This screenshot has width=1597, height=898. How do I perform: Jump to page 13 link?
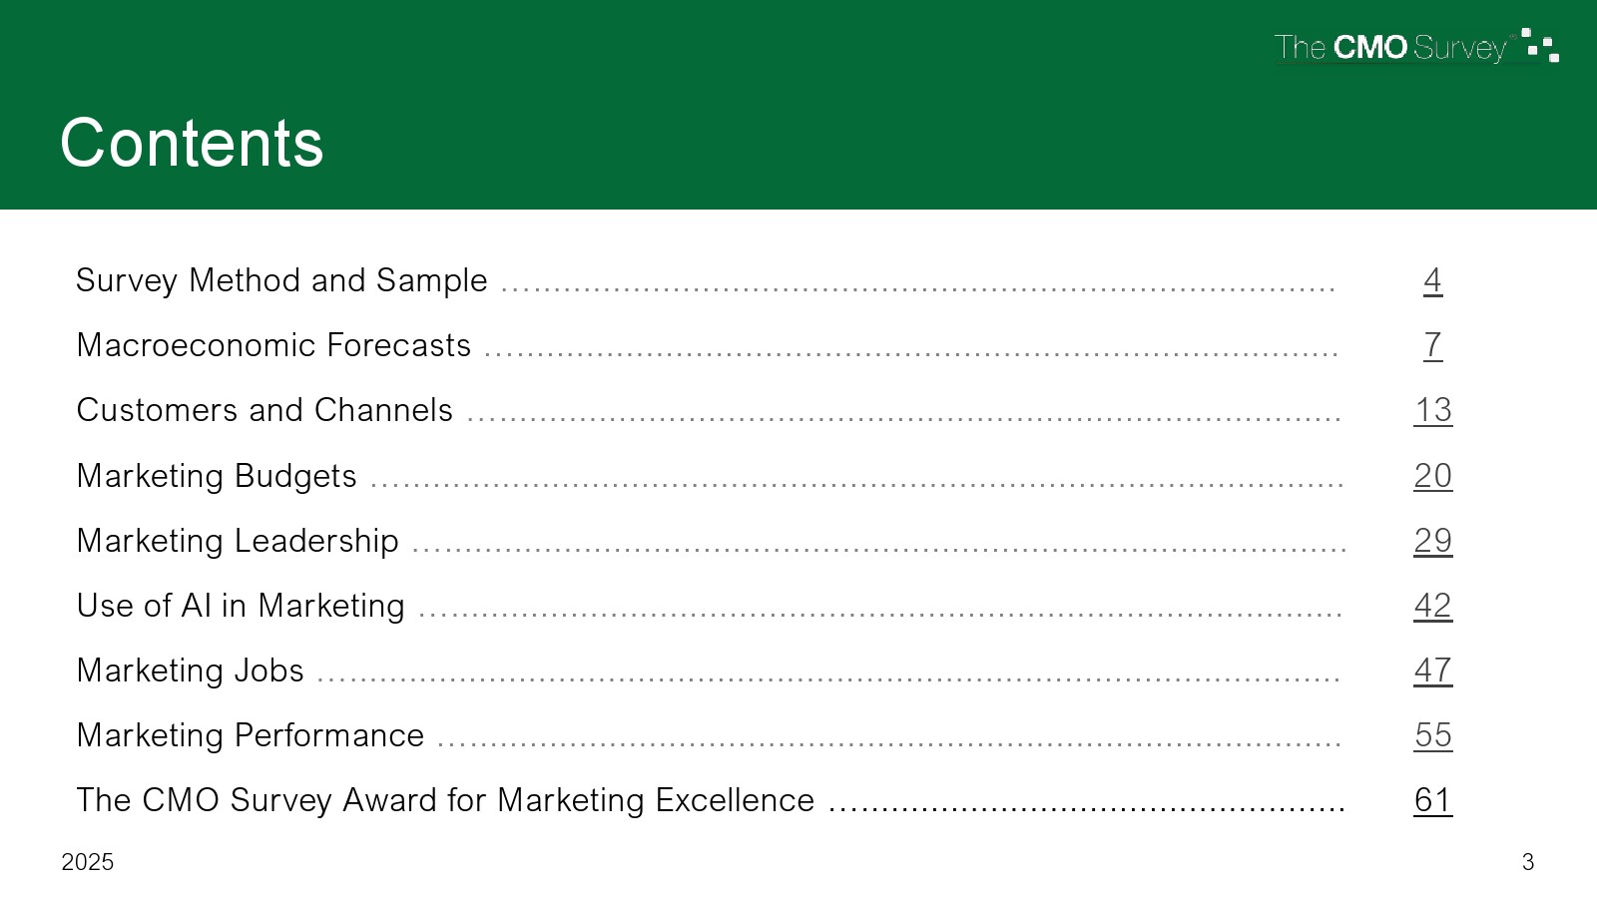(x=1432, y=410)
